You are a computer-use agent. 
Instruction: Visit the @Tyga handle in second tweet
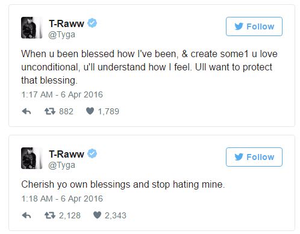[x=62, y=165]
